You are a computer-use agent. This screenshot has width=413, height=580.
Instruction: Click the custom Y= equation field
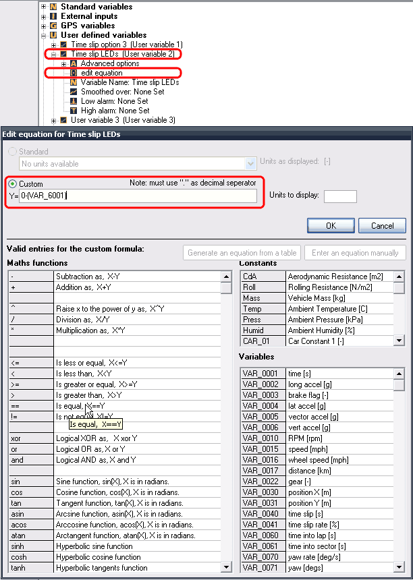(x=138, y=196)
